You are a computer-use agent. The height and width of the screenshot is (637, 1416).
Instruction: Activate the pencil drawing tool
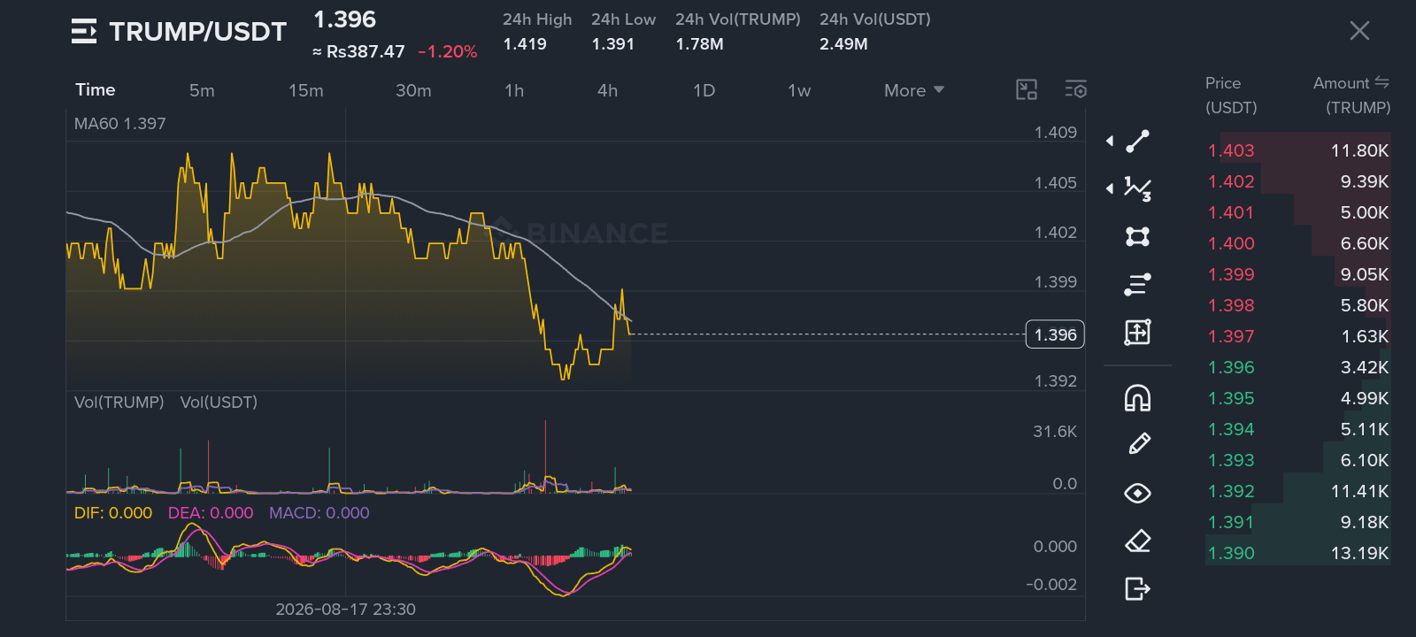1139,444
